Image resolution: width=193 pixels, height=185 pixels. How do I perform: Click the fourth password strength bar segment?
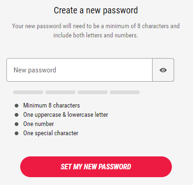(125, 92)
